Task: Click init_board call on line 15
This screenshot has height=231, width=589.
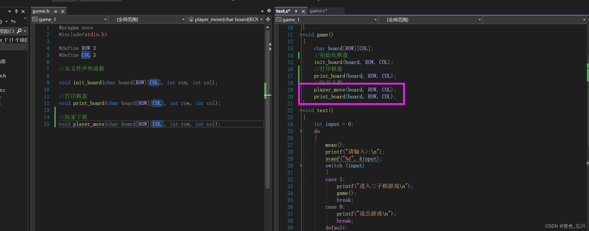Action: pos(354,62)
